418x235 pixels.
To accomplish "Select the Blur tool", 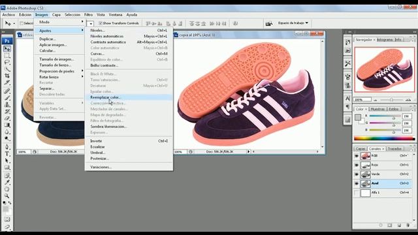I will (x=7, y=132).
